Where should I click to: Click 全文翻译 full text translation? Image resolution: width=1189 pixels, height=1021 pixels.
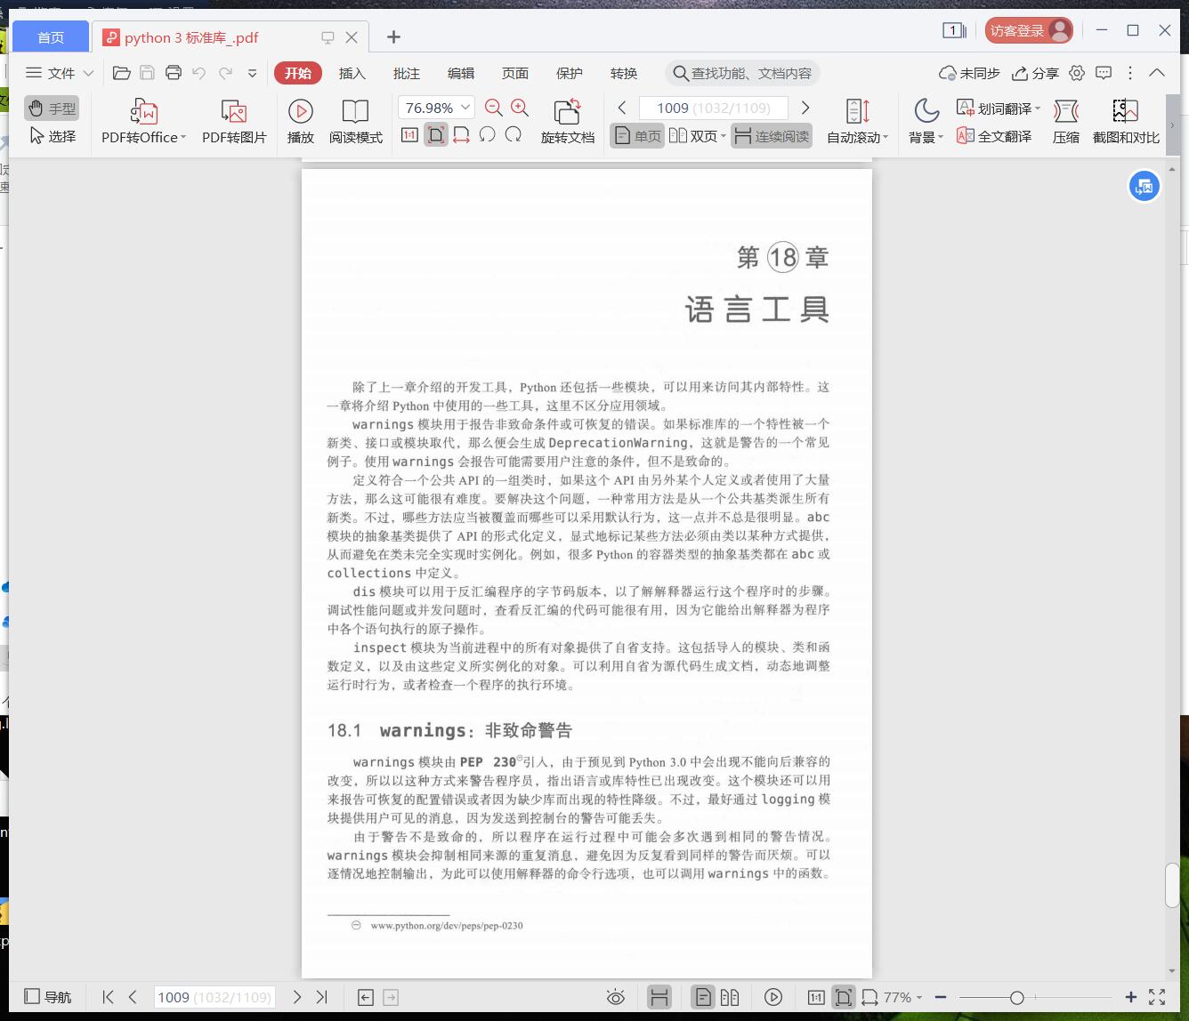pyautogui.click(x=994, y=136)
